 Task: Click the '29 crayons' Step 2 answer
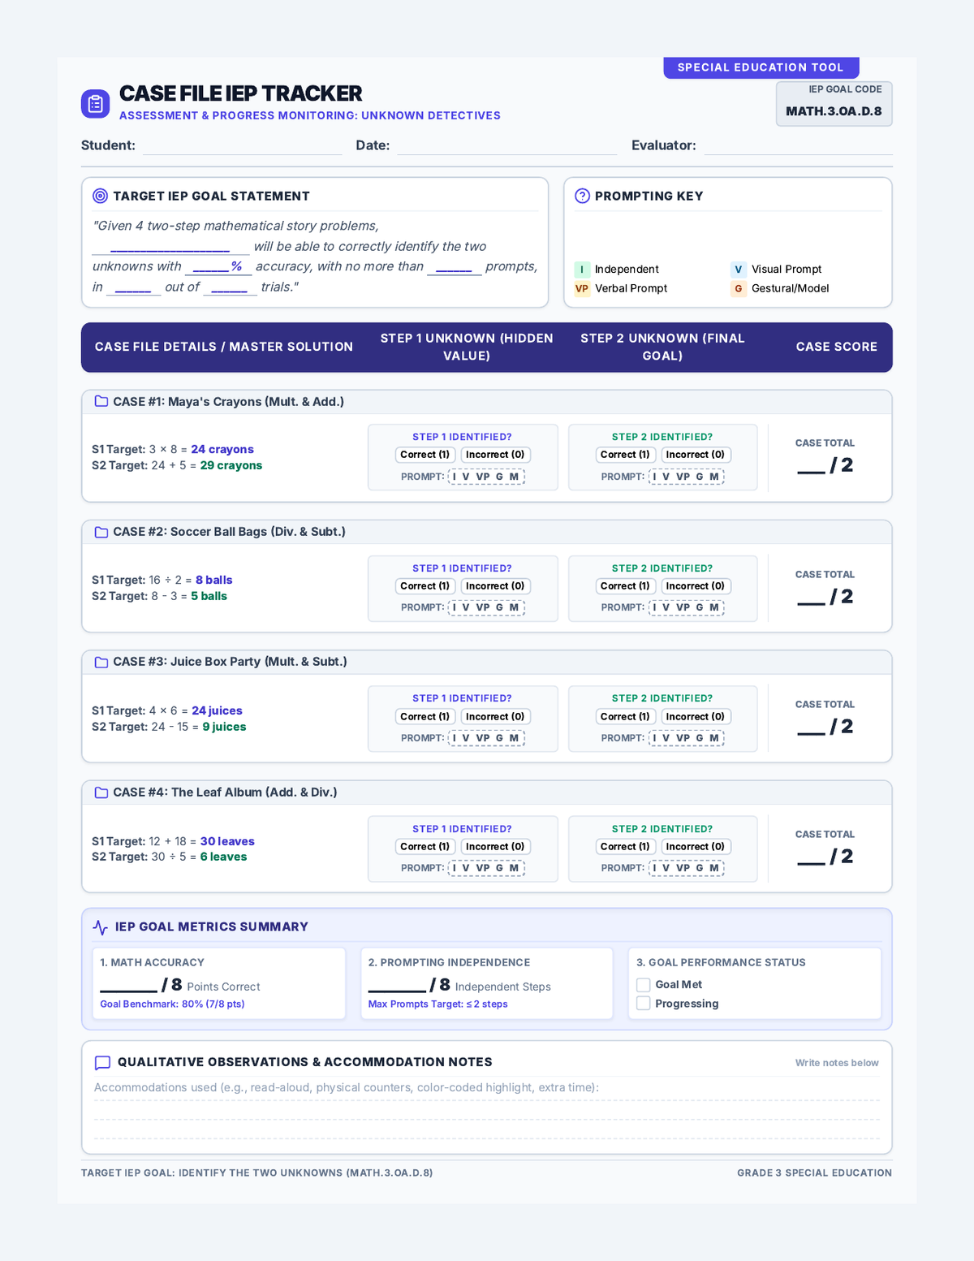[231, 466]
